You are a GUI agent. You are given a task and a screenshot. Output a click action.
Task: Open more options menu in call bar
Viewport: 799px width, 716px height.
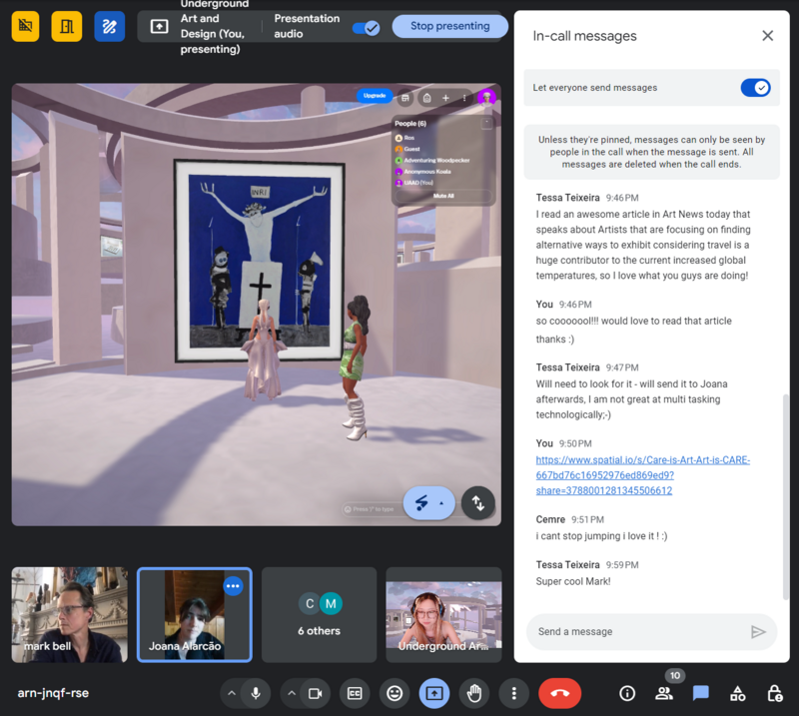[x=513, y=693]
